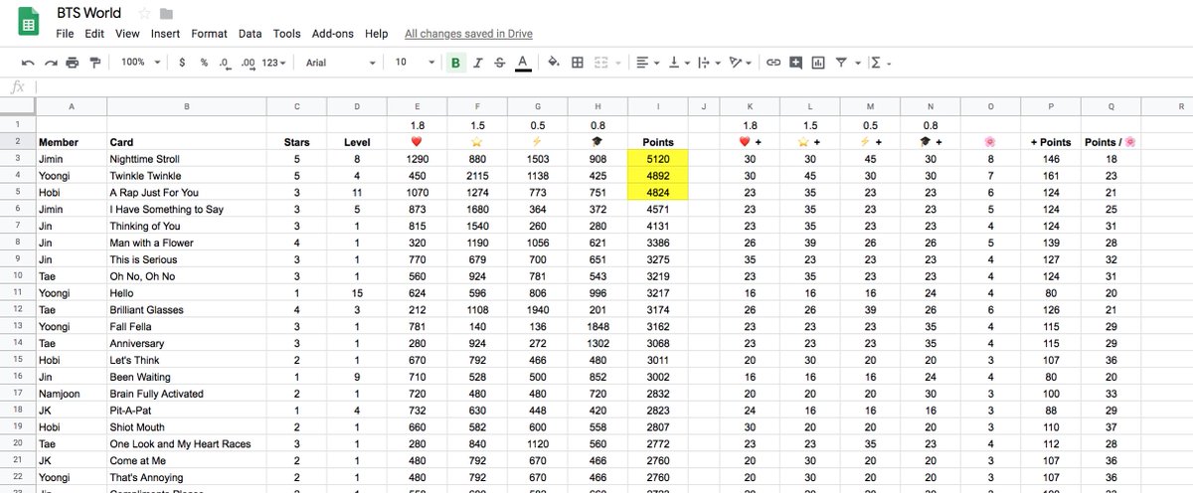Select the Twinkle Twinkle cell
The height and width of the screenshot is (493, 1193).
pos(186,175)
